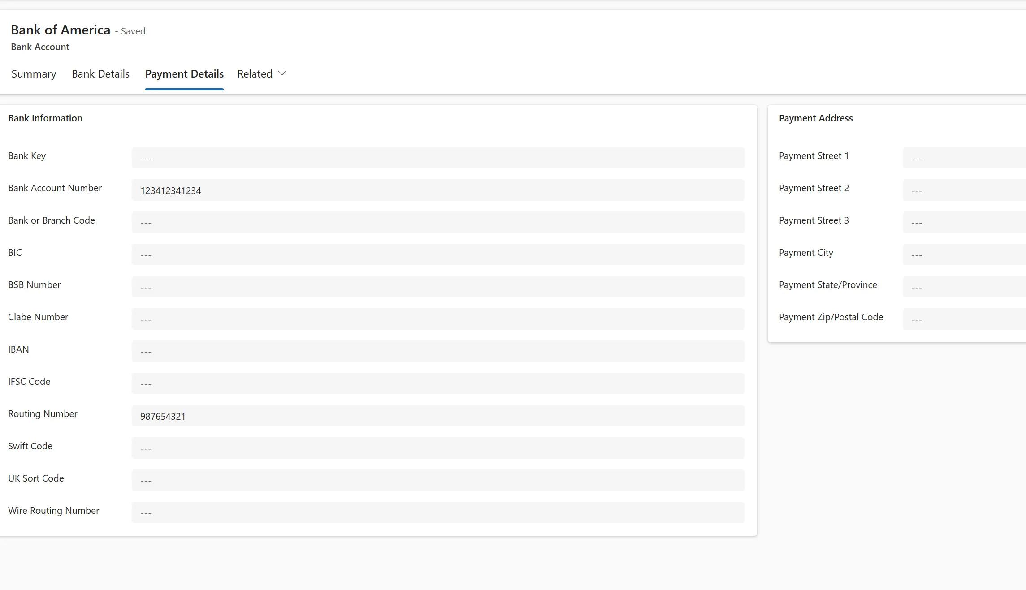
Task: Click the BIC input field
Action: pyautogui.click(x=438, y=254)
